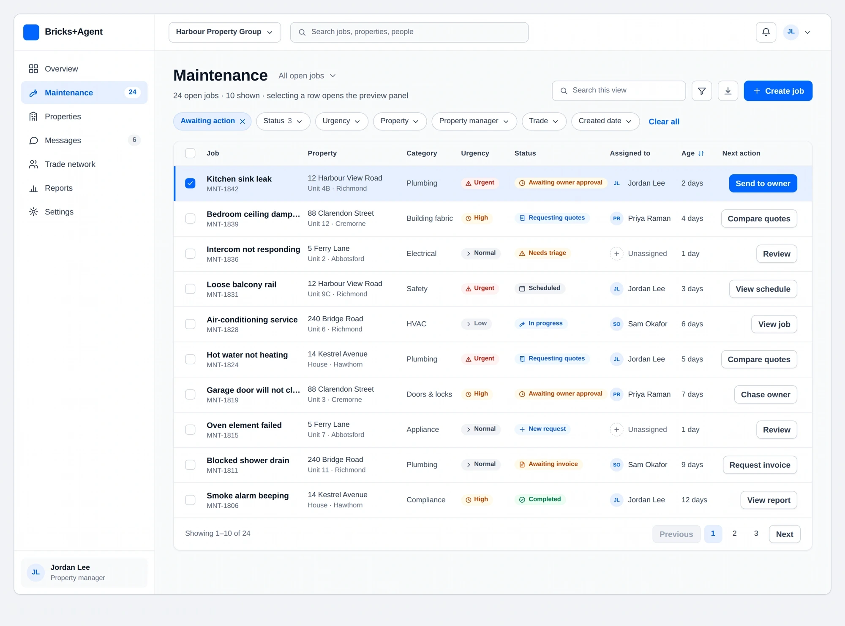Expand the Urgency filter dropdown
This screenshot has width=845, height=626.
point(341,121)
